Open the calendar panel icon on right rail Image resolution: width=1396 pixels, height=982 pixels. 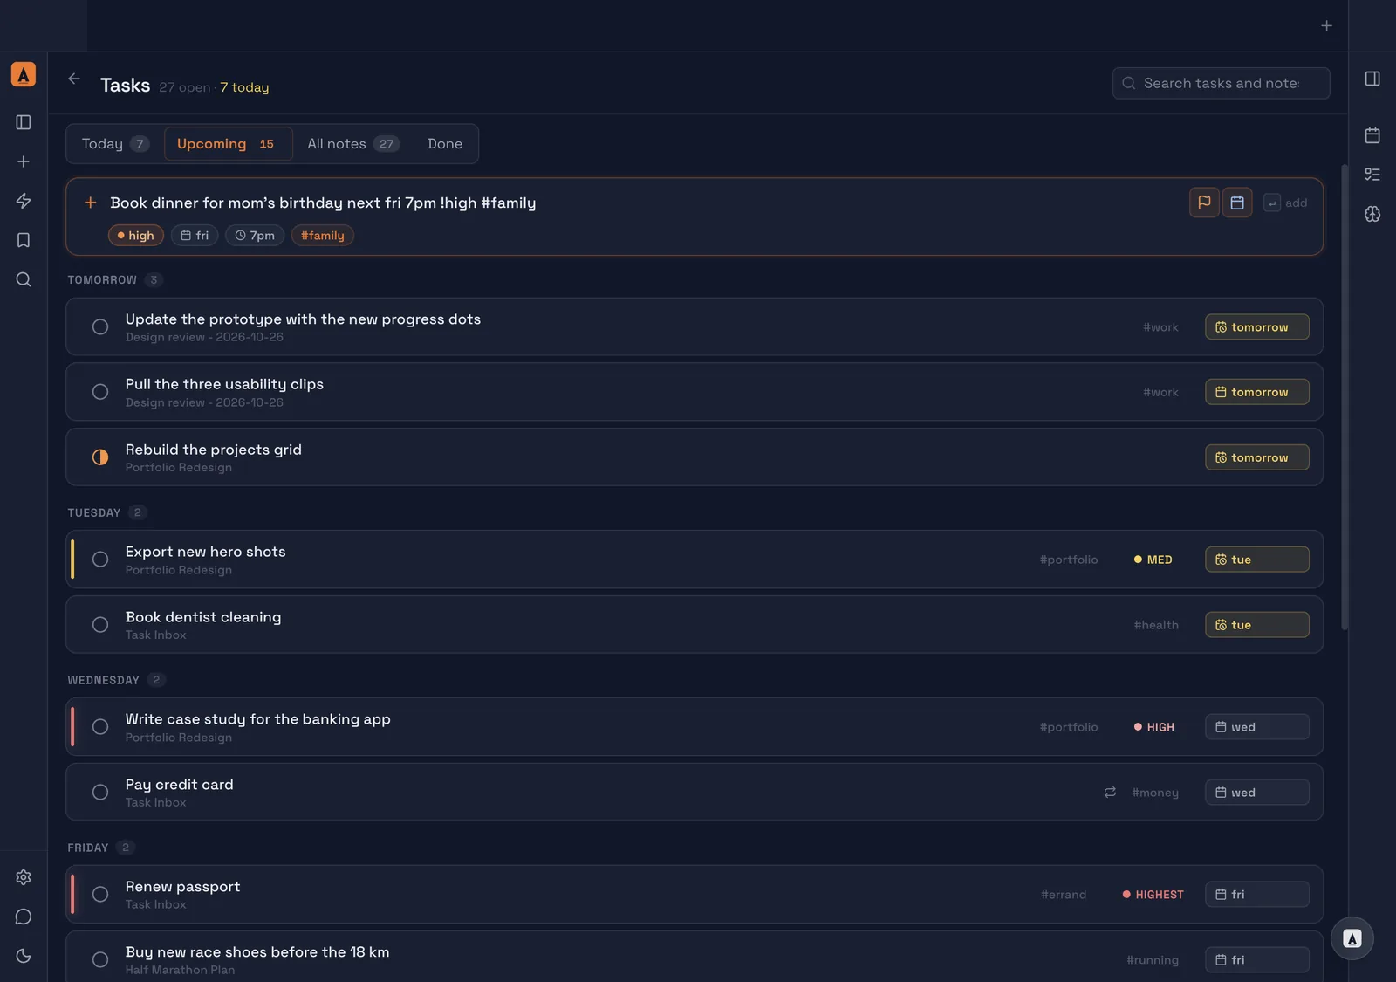(x=1372, y=135)
